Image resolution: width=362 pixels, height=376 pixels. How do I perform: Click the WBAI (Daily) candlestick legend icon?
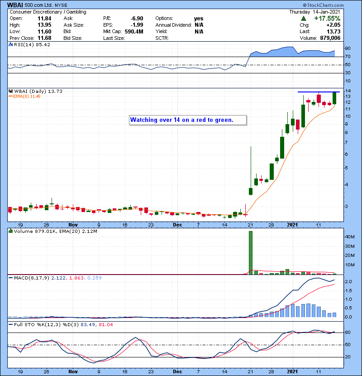[10, 91]
